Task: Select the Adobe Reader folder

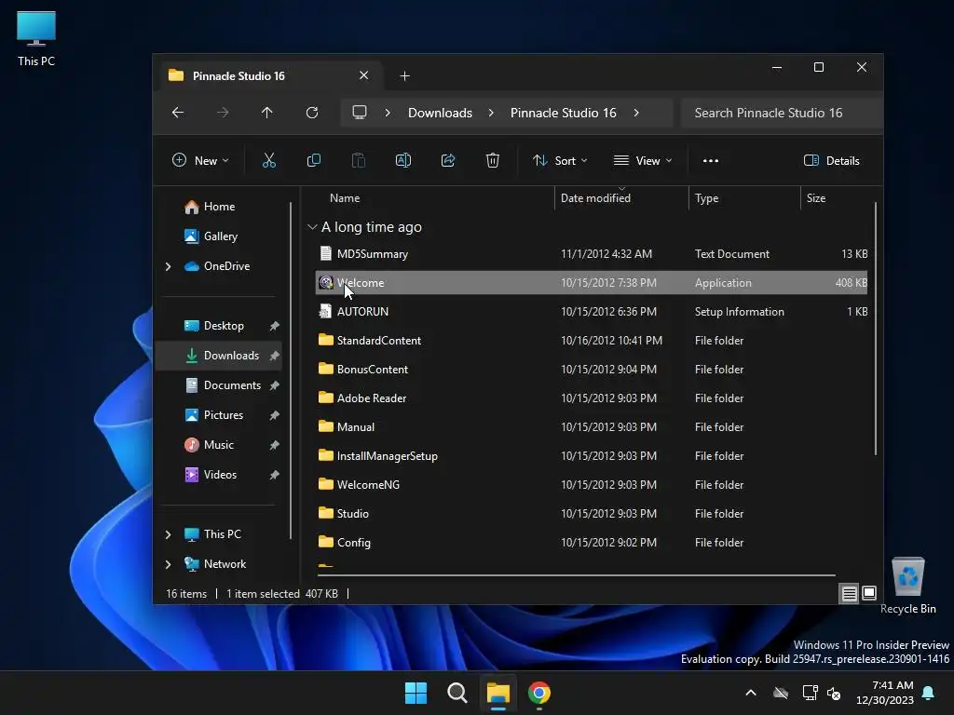Action: (592, 398)
